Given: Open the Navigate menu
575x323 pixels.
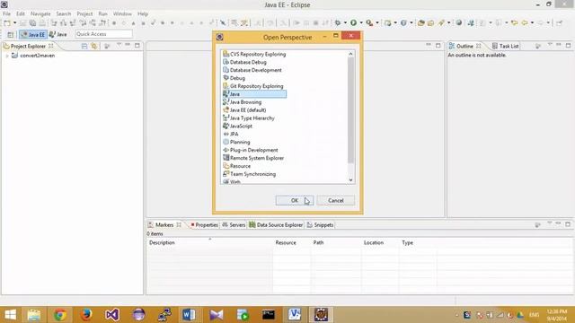Looking at the screenshot, I should (x=40, y=14).
